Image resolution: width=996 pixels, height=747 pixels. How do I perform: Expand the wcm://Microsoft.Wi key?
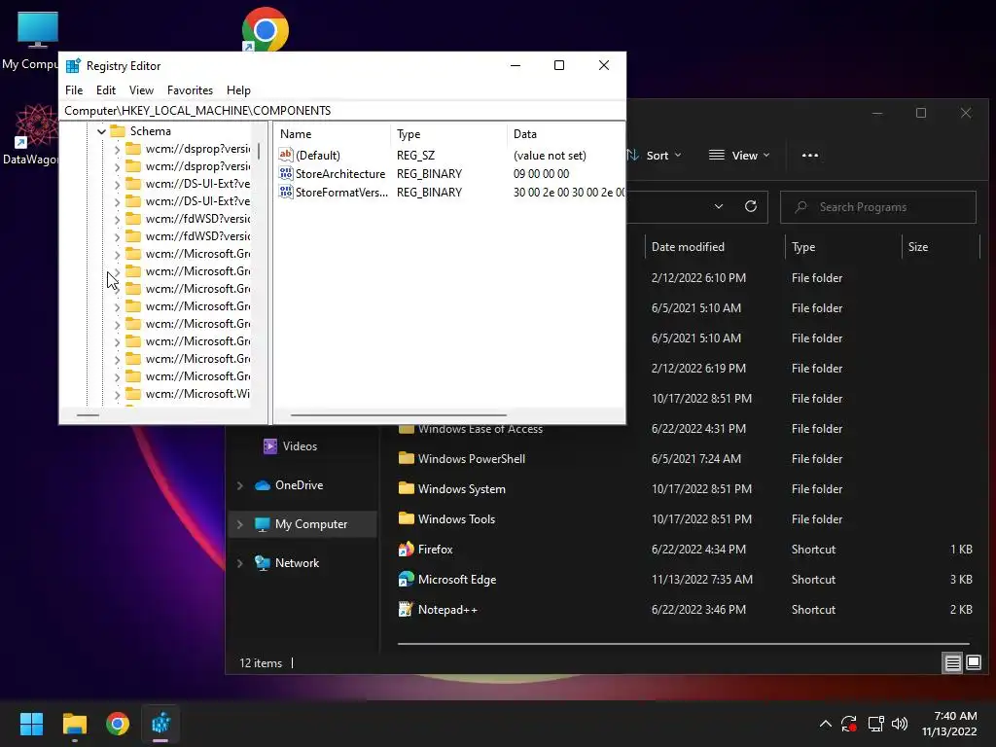[117, 395]
